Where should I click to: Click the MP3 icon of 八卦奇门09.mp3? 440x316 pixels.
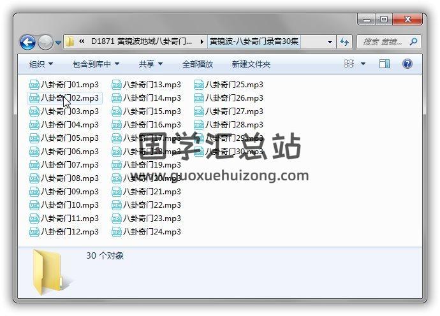[x=34, y=192]
